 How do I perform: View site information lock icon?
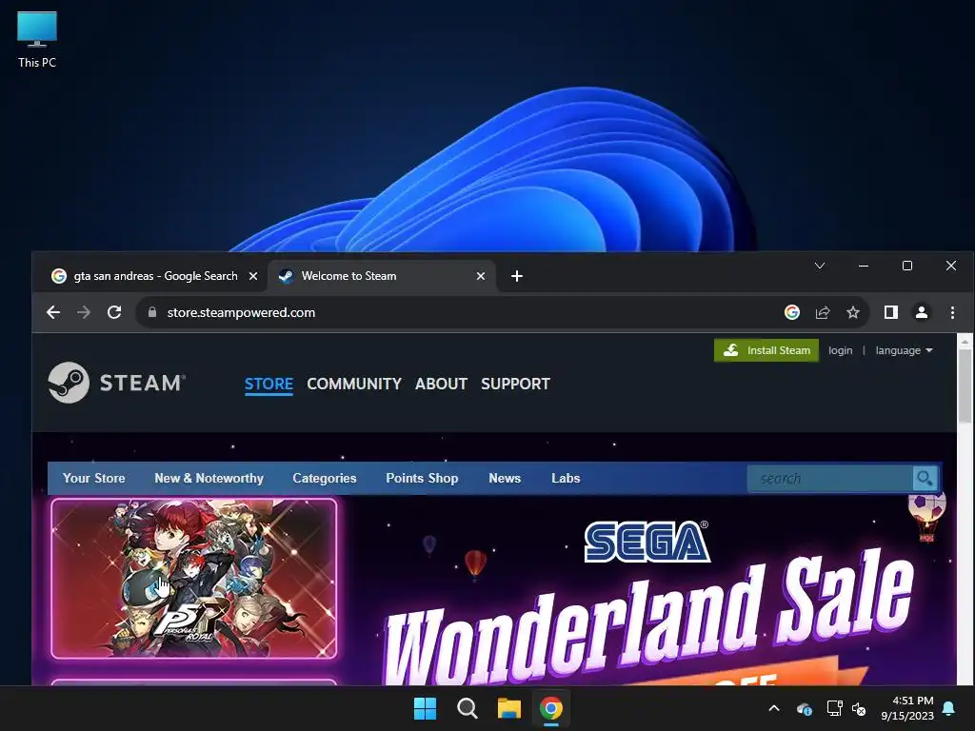click(x=152, y=312)
